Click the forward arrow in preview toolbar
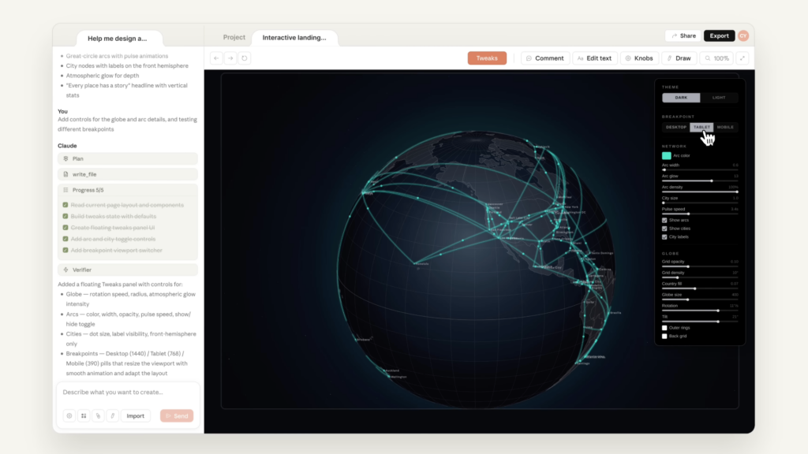Viewport: 808px width, 454px height. [x=230, y=58]
